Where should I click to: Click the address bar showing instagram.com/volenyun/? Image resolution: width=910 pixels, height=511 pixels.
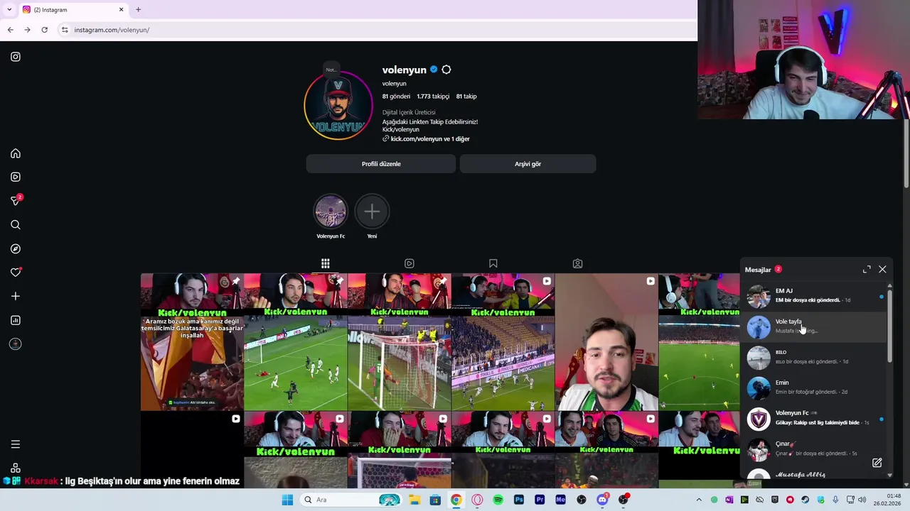coord(377,30)
